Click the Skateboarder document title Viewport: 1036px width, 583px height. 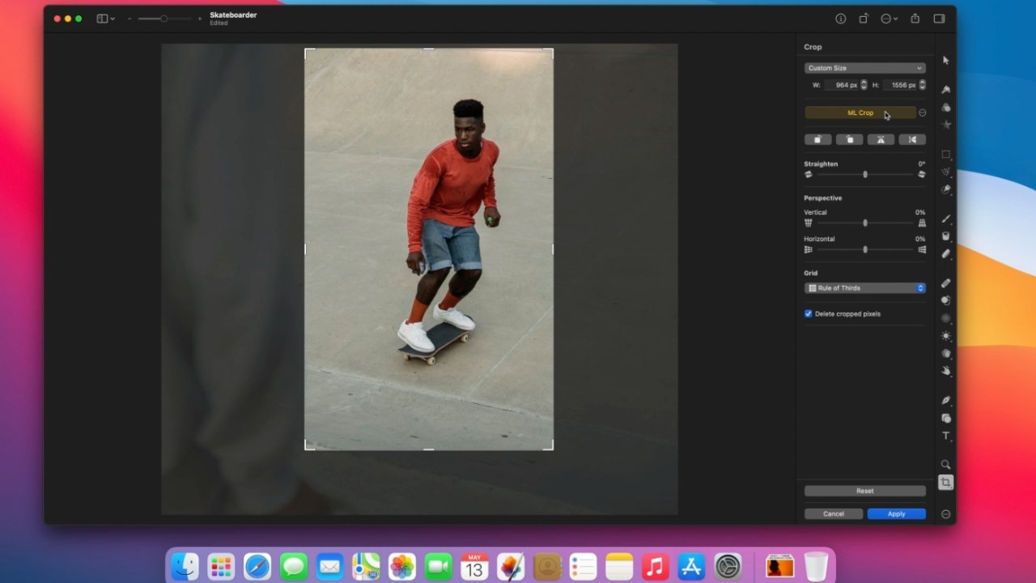233,15
